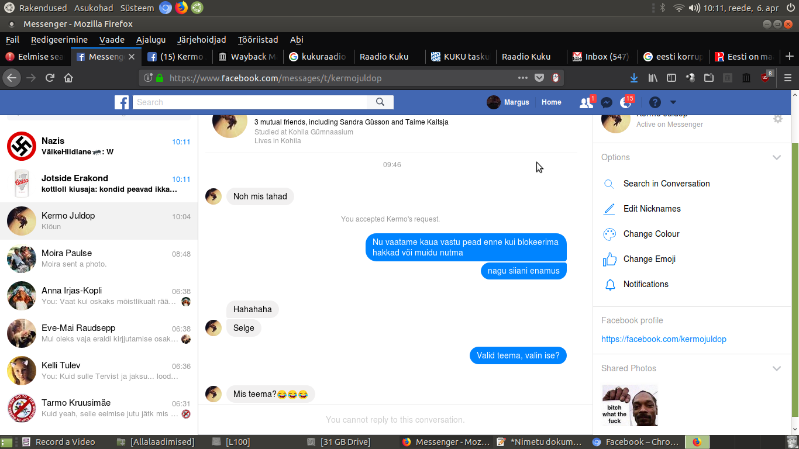
Task: Open the Vaade menu
Action: (x=112, y=40)
